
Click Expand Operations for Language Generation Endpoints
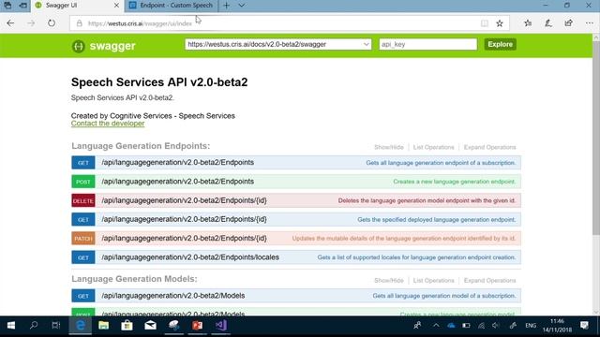coord(489,147)
